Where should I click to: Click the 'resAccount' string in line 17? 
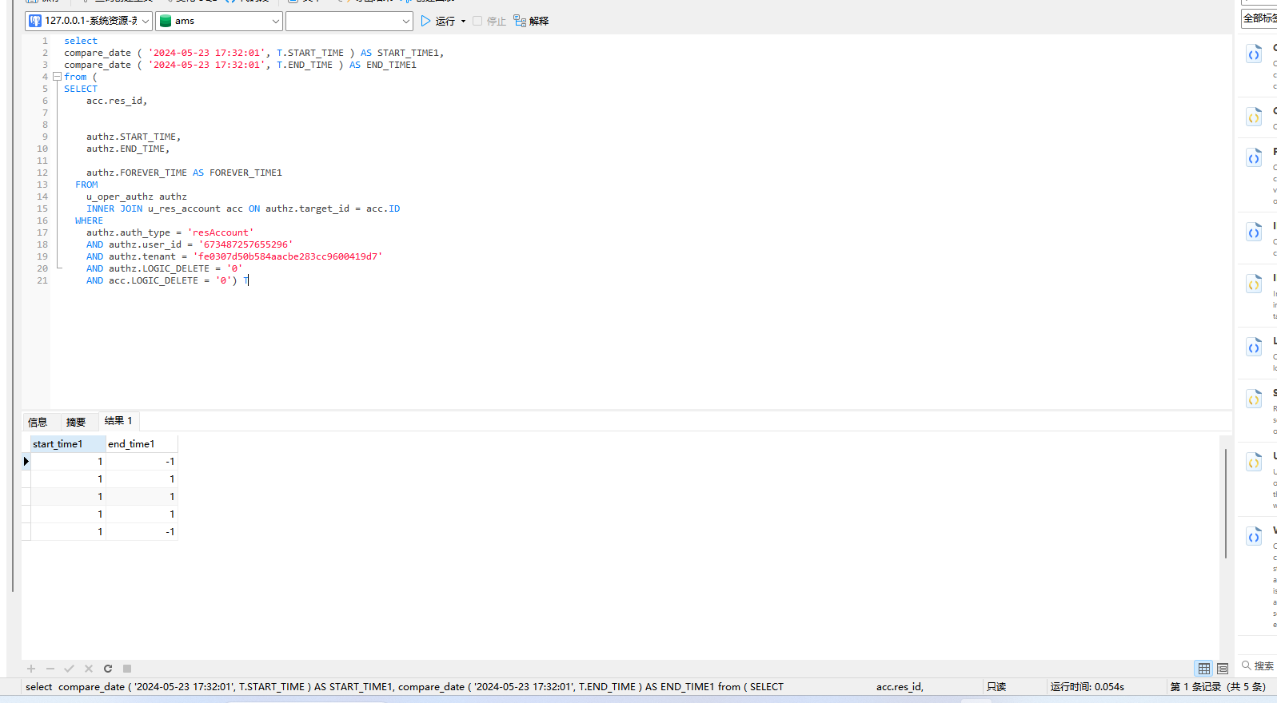pos(221,232)
